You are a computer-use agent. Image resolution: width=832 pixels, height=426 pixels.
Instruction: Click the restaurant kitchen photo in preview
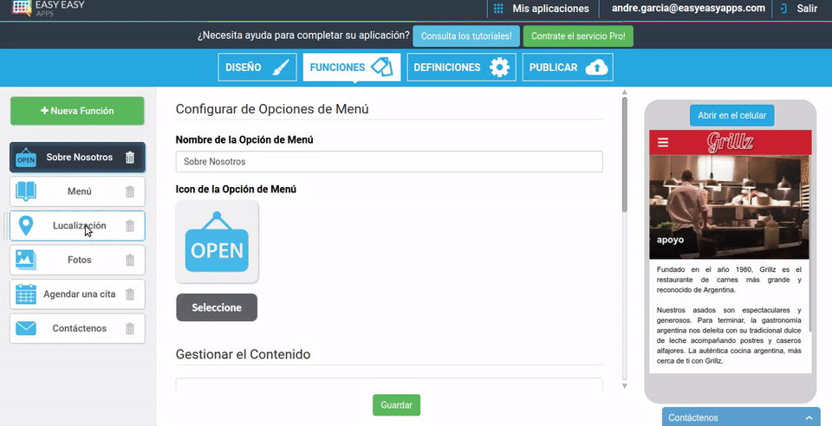pyautogui.click(x=729, y=207)
